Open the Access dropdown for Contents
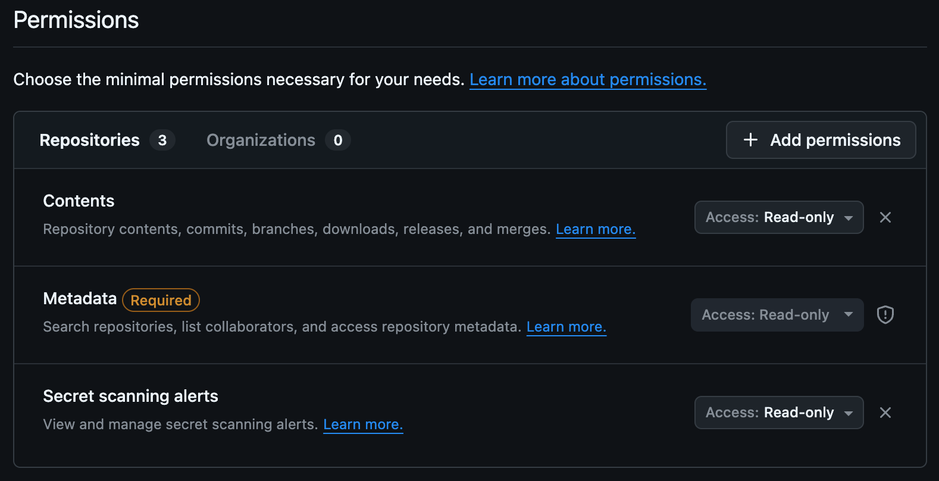The width and height of the screenshot is (939, 481). pyautogui.click(x=778, y=217)
